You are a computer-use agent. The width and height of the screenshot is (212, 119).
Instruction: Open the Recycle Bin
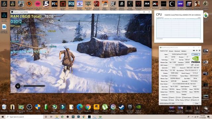4,107
